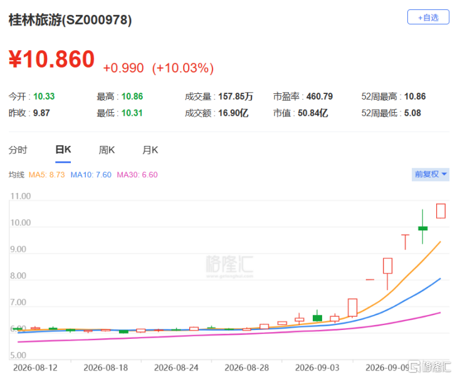Add stock to watchlist with +自选 button
The width and height of the screenshot is (455, 377).
pos(428,17)
